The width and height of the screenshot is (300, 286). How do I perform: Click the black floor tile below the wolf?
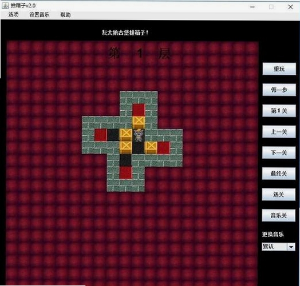139,148
